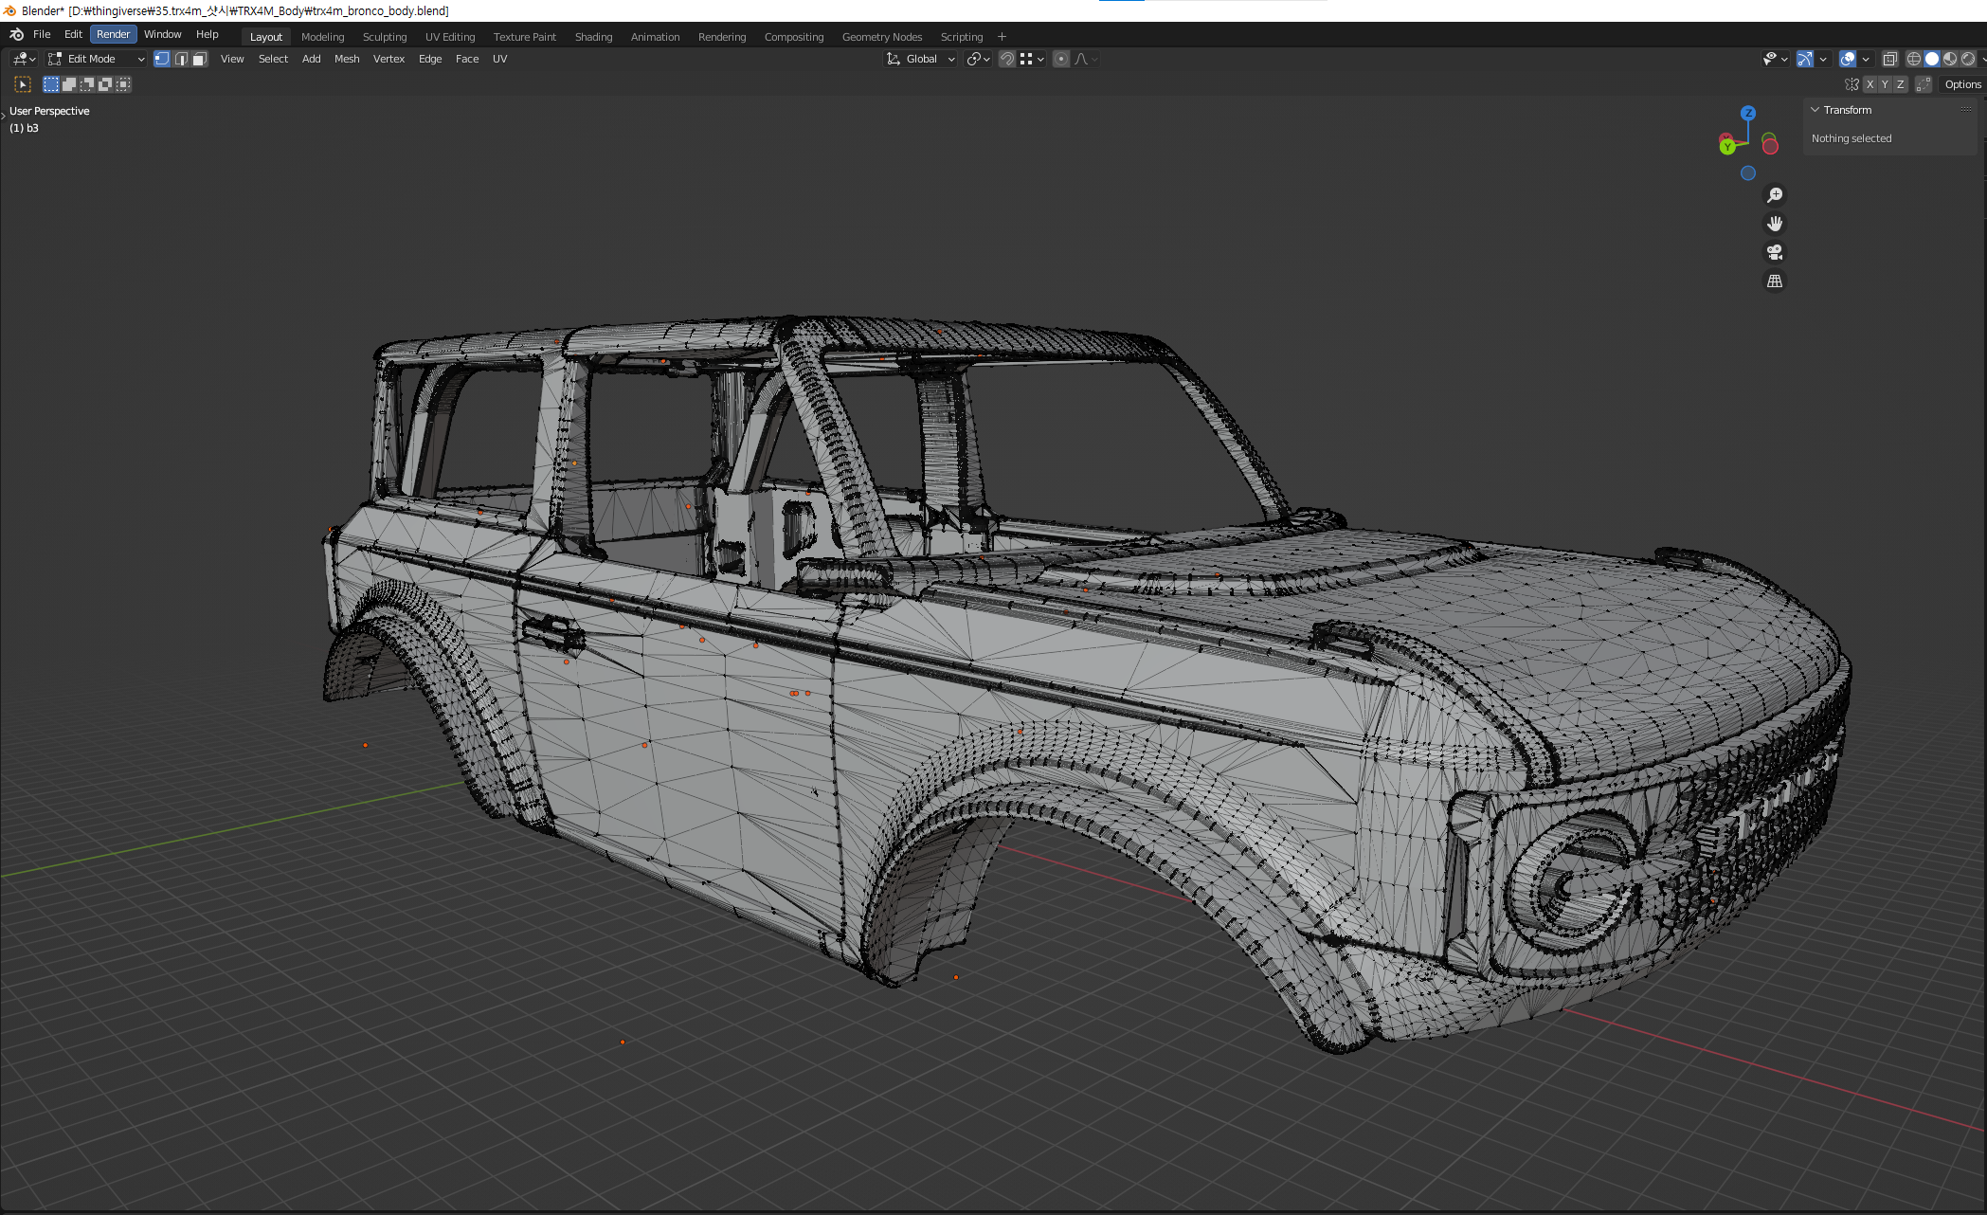Click the Options button

[1962, 84]
